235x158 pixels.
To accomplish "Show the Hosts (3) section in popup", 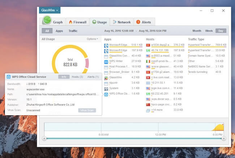I will (77, 77).
